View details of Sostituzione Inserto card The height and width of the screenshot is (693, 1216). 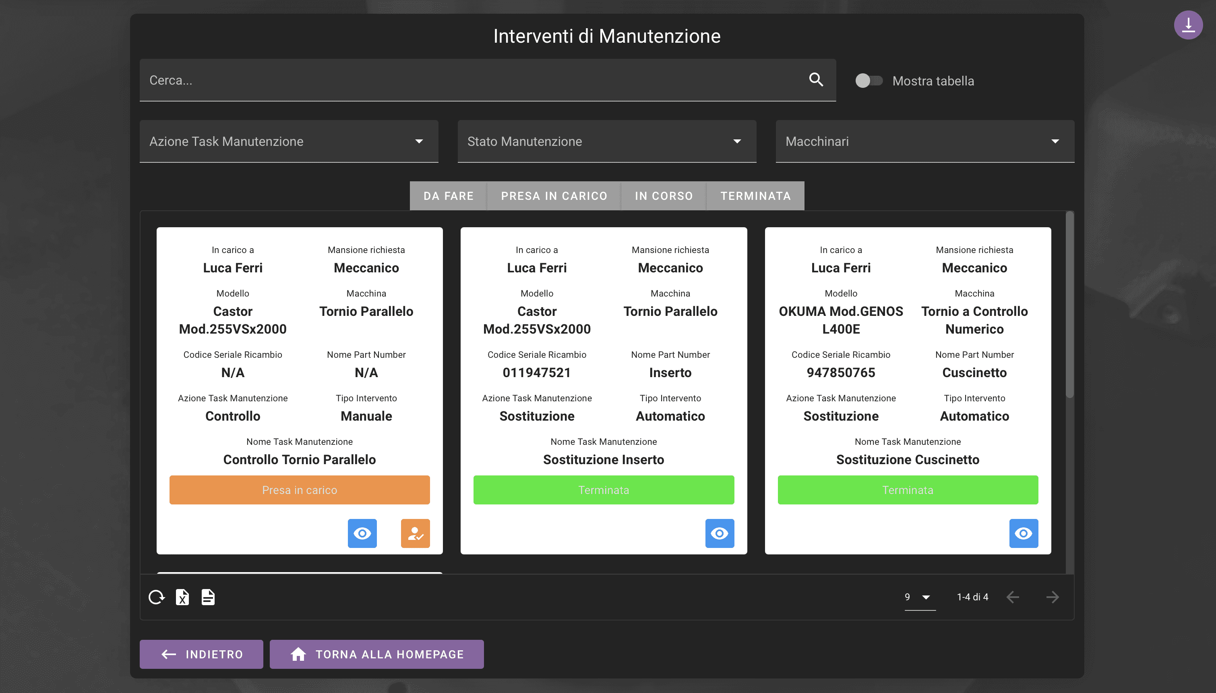point(719,533)
